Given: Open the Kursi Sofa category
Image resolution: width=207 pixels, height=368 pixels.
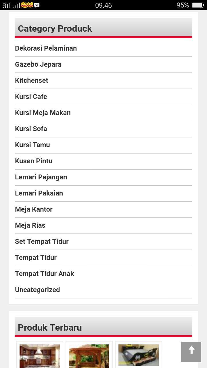Looking at the screenshot, I should tap(31, 129).
